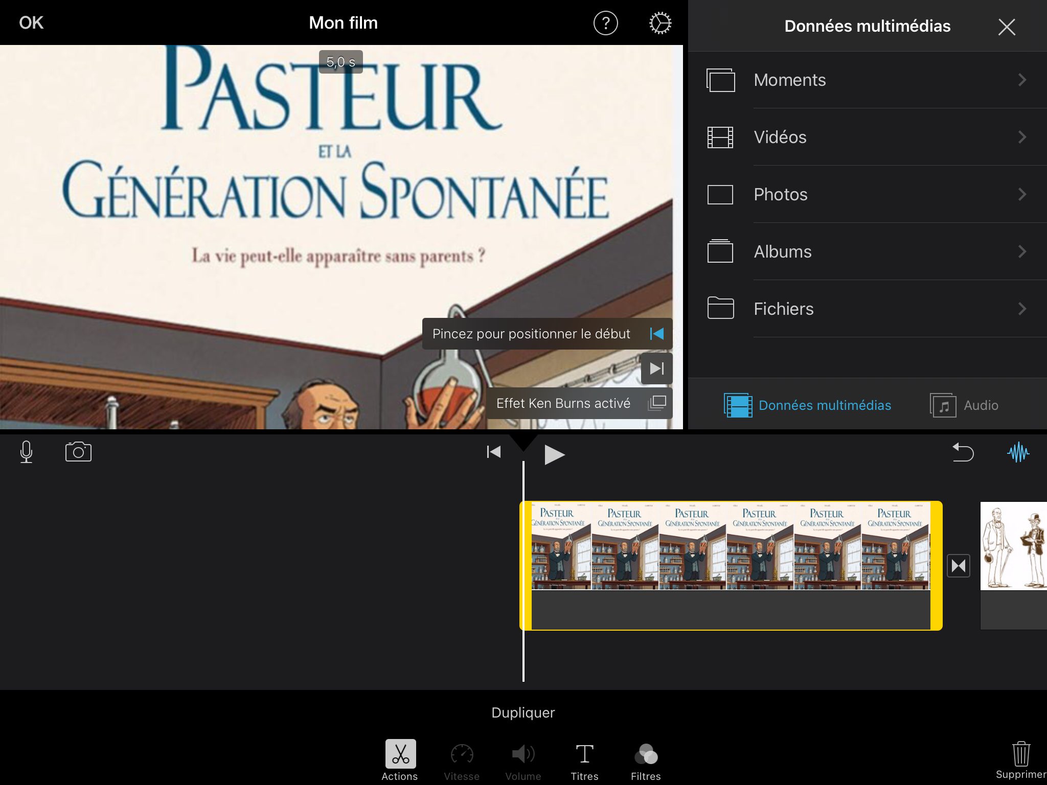The width and height of the screenshot is (1047, 785).
Task: Open the Moments media category
Action: 868,80
